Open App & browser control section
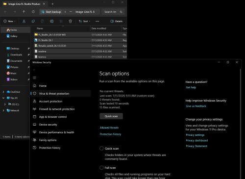 pyautogui.click(x=53, y=117)
